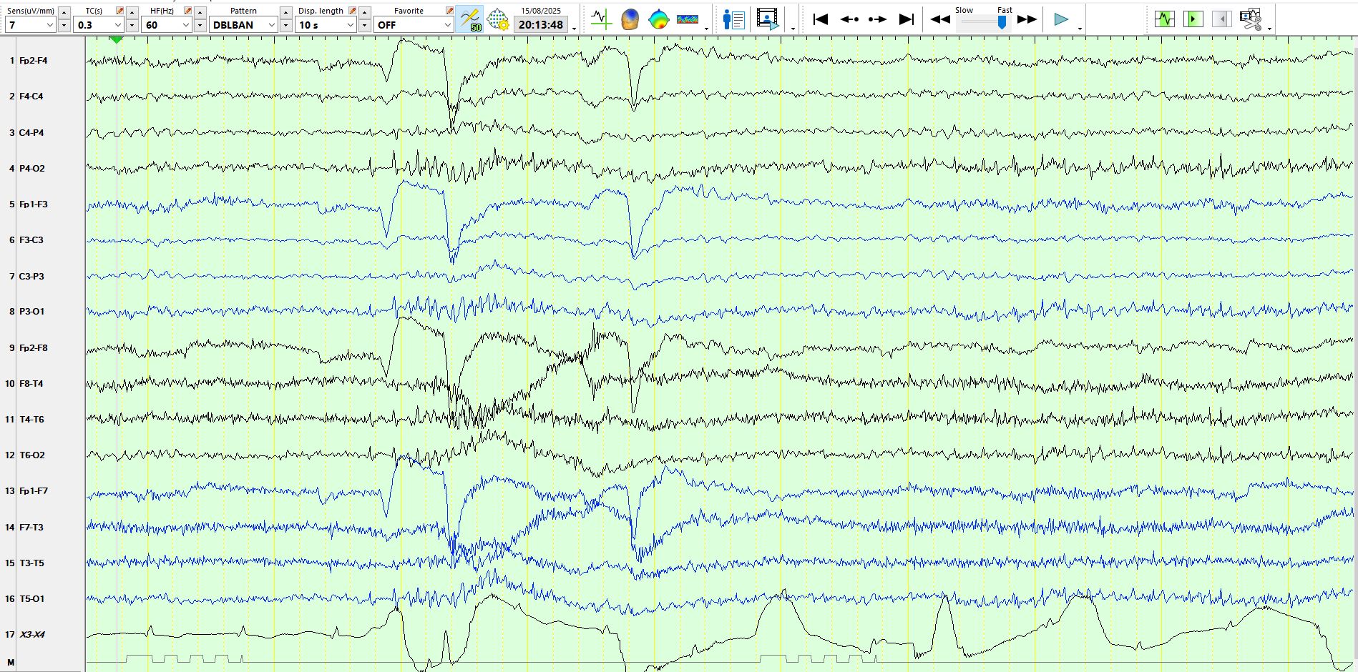
Task: Expand overflow arrow after the clip tool
Action: [1269, 29]
